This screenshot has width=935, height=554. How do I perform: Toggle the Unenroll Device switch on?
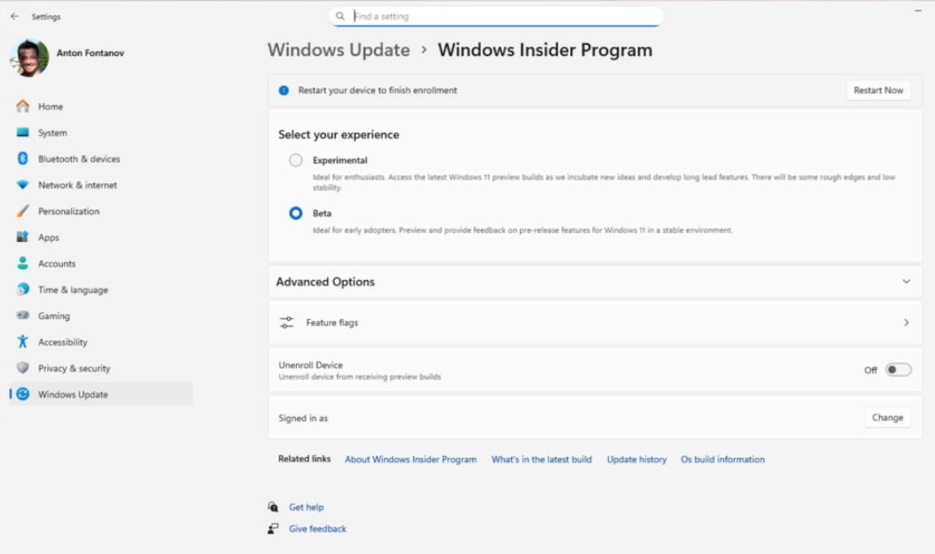pyautogui.click(x=898, y=369)
